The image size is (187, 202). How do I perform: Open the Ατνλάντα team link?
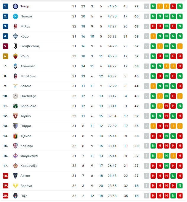(28, 66)
